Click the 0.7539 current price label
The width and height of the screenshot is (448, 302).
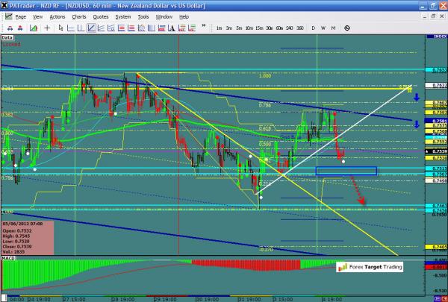437,151
